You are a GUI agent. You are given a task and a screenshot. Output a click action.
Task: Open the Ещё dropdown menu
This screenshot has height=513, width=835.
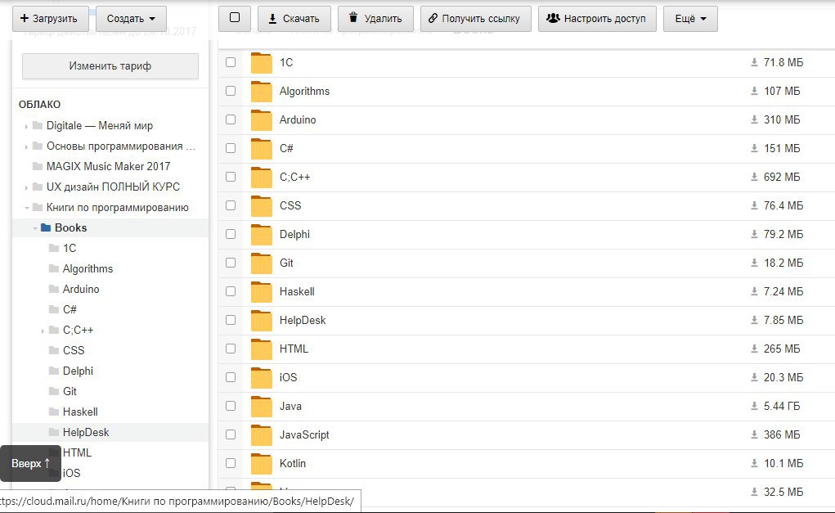tap(690, 19)
